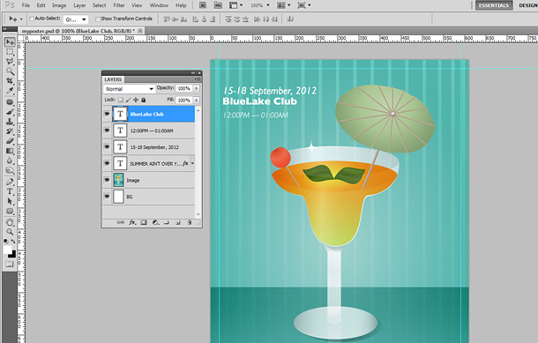
Task: Hide the BlueLake Club layer
Action: point(107,115)
